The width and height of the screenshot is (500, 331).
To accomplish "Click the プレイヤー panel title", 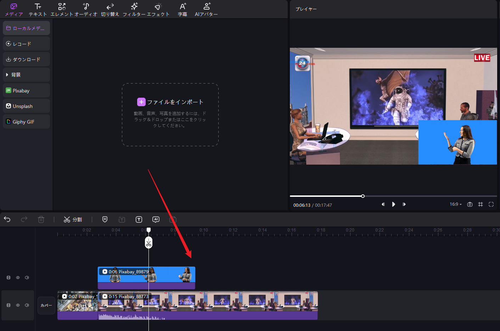I will tap(306, 9).
